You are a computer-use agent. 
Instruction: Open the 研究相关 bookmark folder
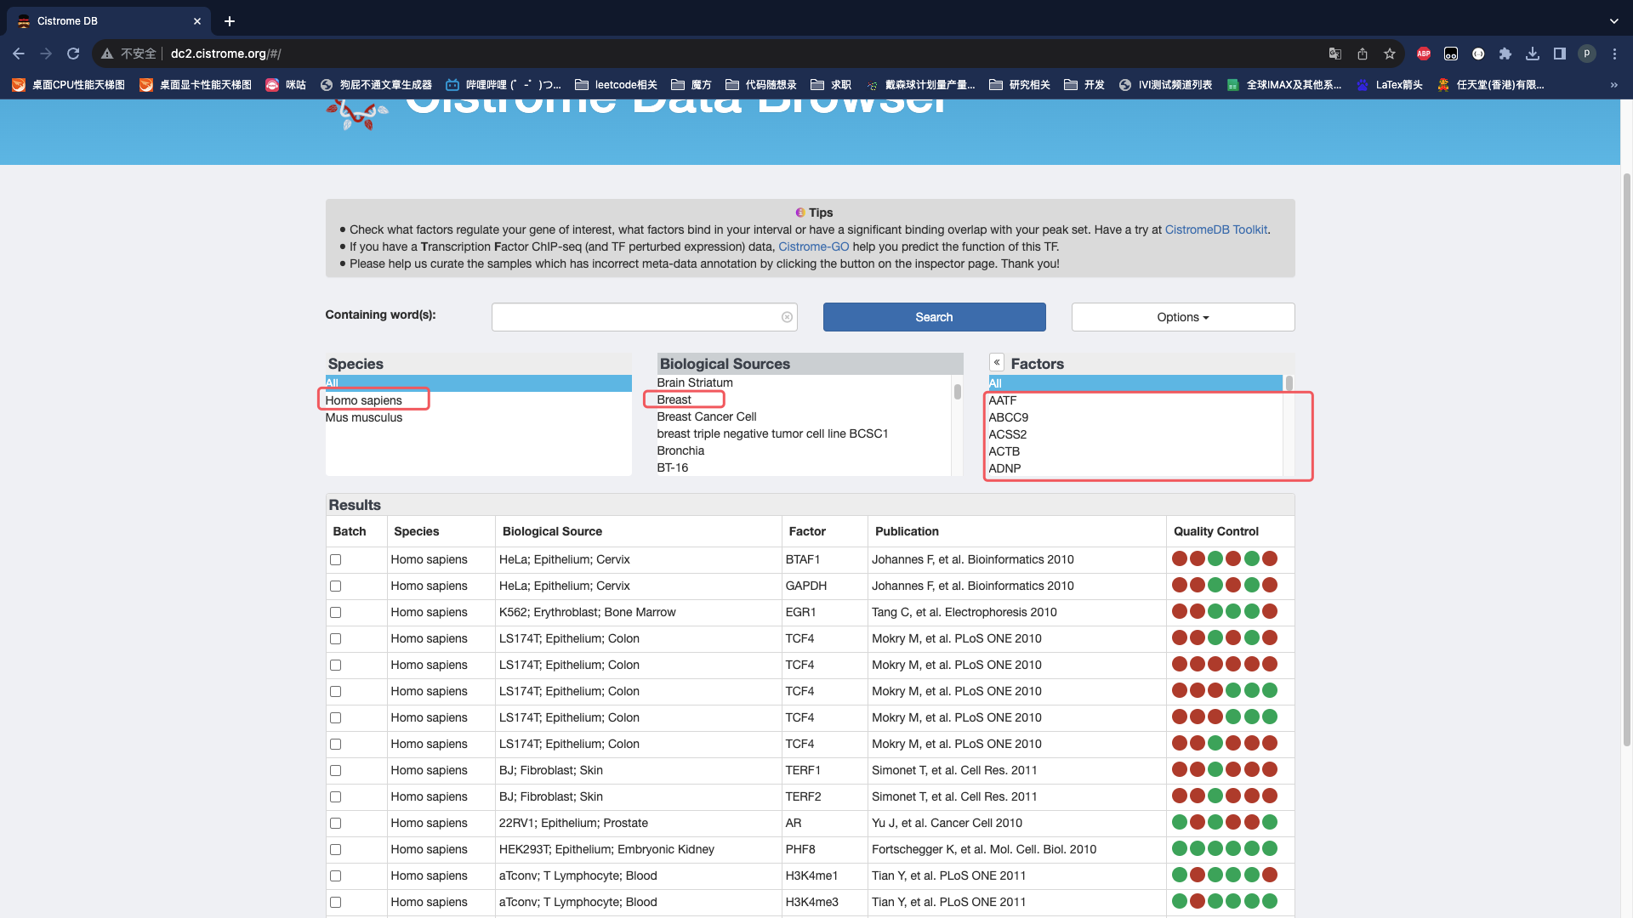pyautogui.click(x=1020, y=85)
